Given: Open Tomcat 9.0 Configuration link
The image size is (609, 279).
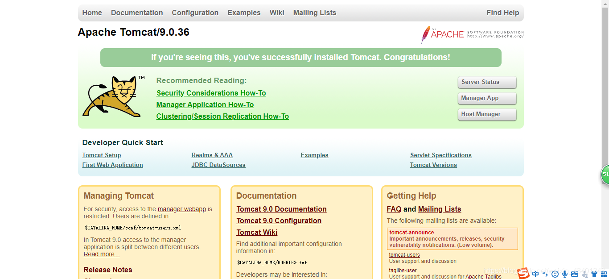Looking at the screenshot, I should click(279, 221).
